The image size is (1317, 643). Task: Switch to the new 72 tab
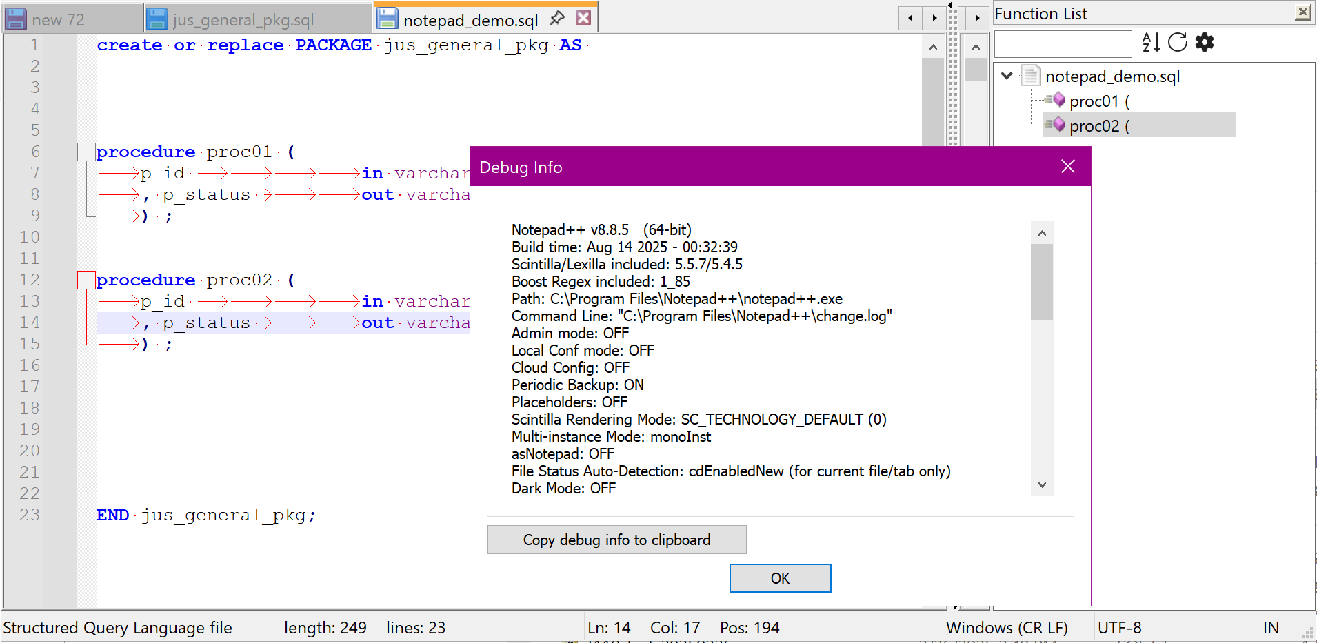(58, 20)
